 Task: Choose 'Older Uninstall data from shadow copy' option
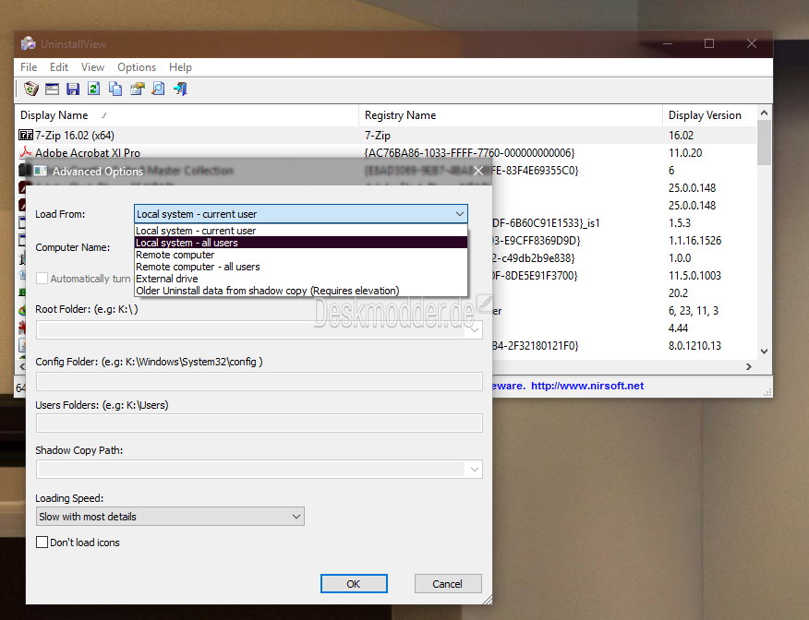pyautogui.click(x=301, y=290)
